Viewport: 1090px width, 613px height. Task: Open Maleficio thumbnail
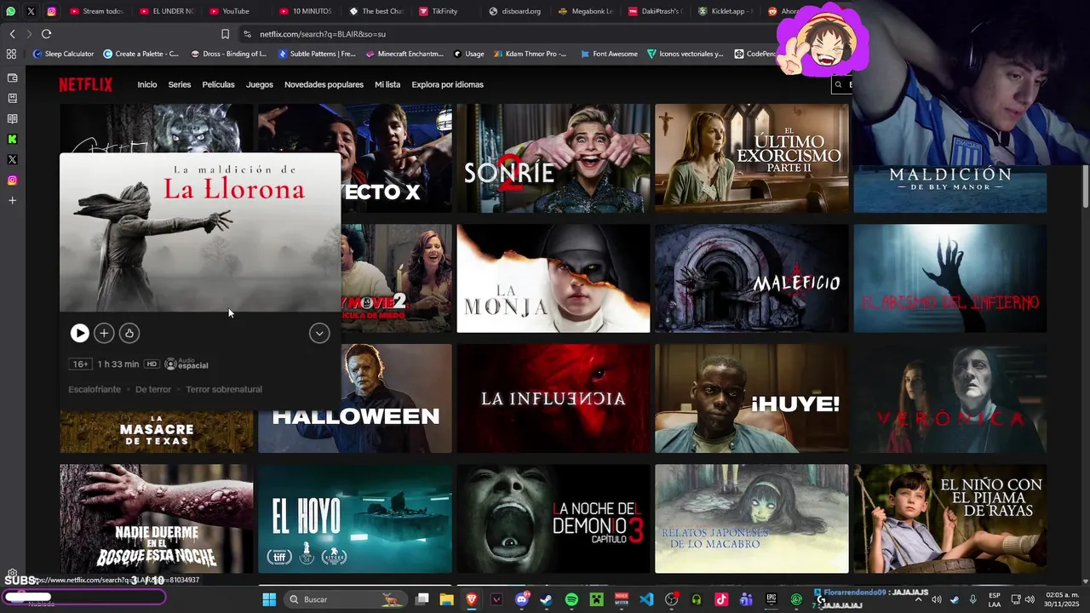(752, 278)
